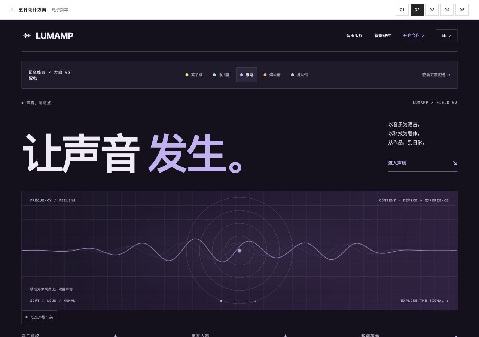The width and height of the screenshot is (479, 337).
Task: Select the 离子绿 color scheme
Action: click(194, 75)
